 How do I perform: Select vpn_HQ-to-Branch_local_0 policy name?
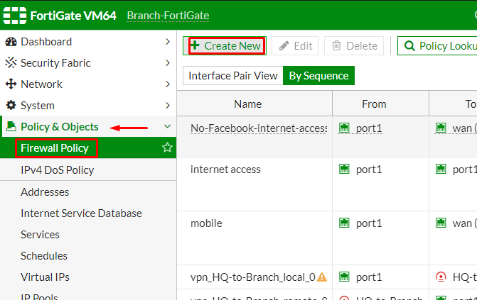(x=253, y=277)
